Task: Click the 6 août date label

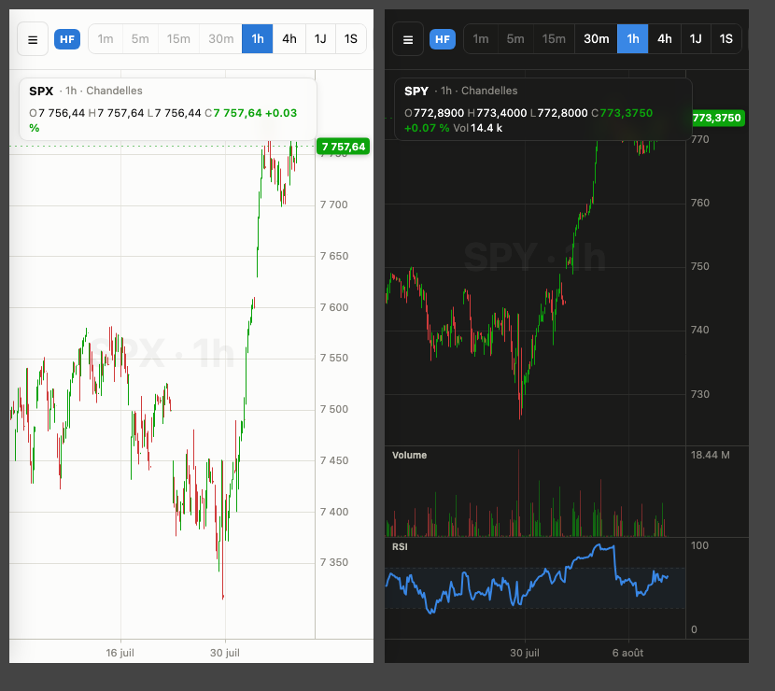Action: pos(627,653)
